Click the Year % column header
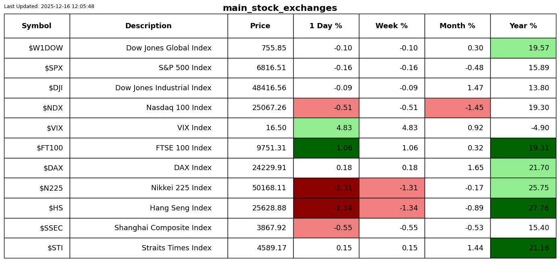Screen dimensions: 560x262 pos(523,26)
